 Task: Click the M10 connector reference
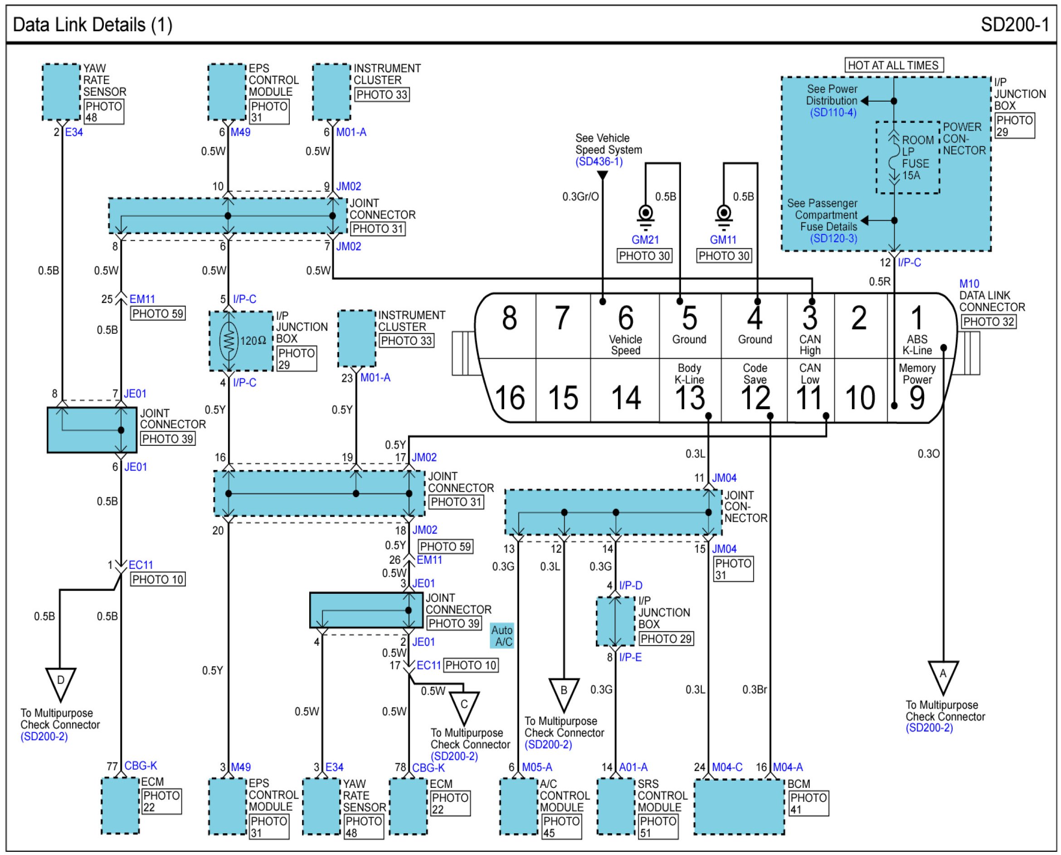[x=969, y=283]
